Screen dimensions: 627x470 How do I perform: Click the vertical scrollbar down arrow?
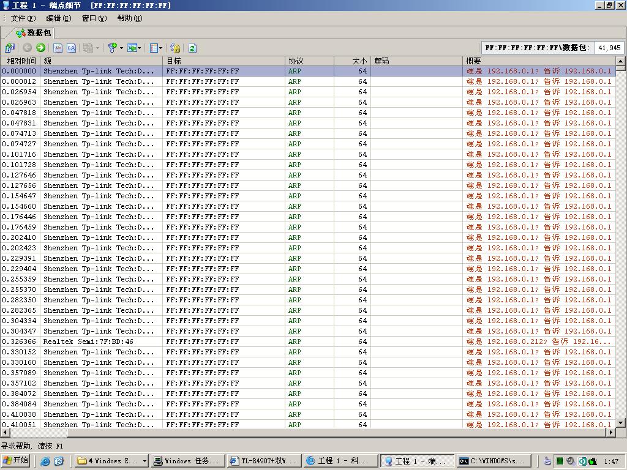(620, 422)
